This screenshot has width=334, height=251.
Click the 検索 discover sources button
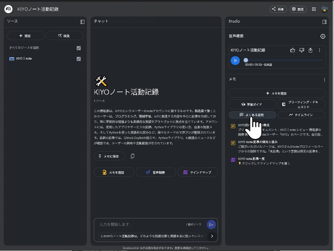64,36
